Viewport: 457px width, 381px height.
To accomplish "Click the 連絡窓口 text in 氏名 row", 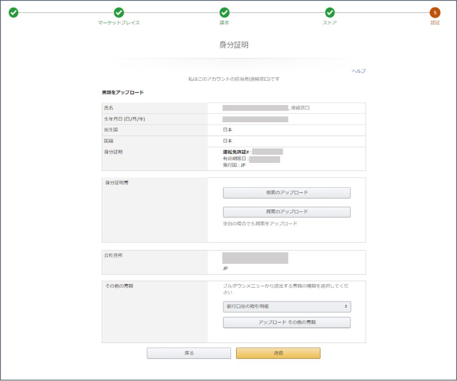I will [x=300, y=108].
